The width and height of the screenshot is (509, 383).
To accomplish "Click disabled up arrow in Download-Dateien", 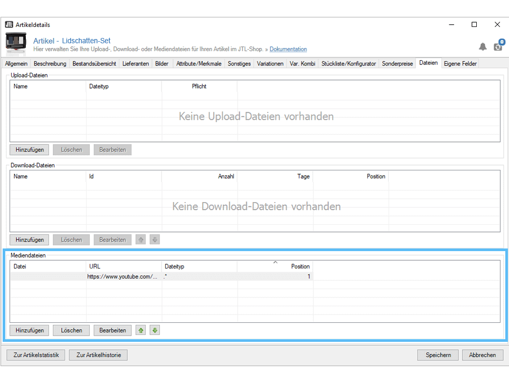I will click(x=141, y=240).
